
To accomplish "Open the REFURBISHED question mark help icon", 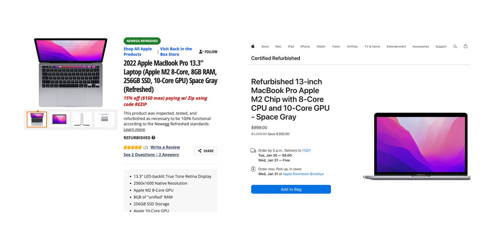I will 154,137.
